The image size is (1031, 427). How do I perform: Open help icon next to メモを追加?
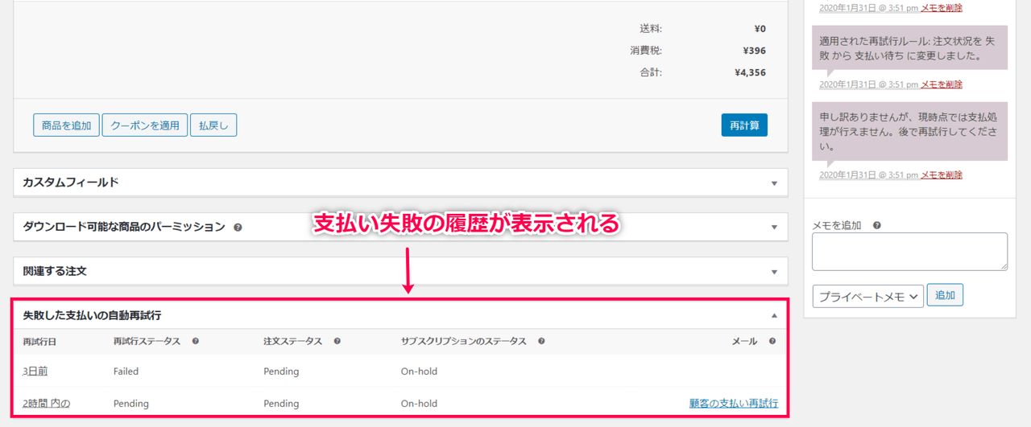(x=876, y=226)
